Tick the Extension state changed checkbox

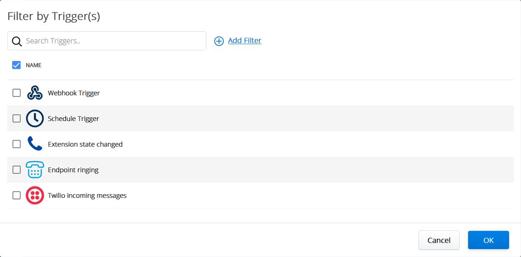tap(17, 144)
